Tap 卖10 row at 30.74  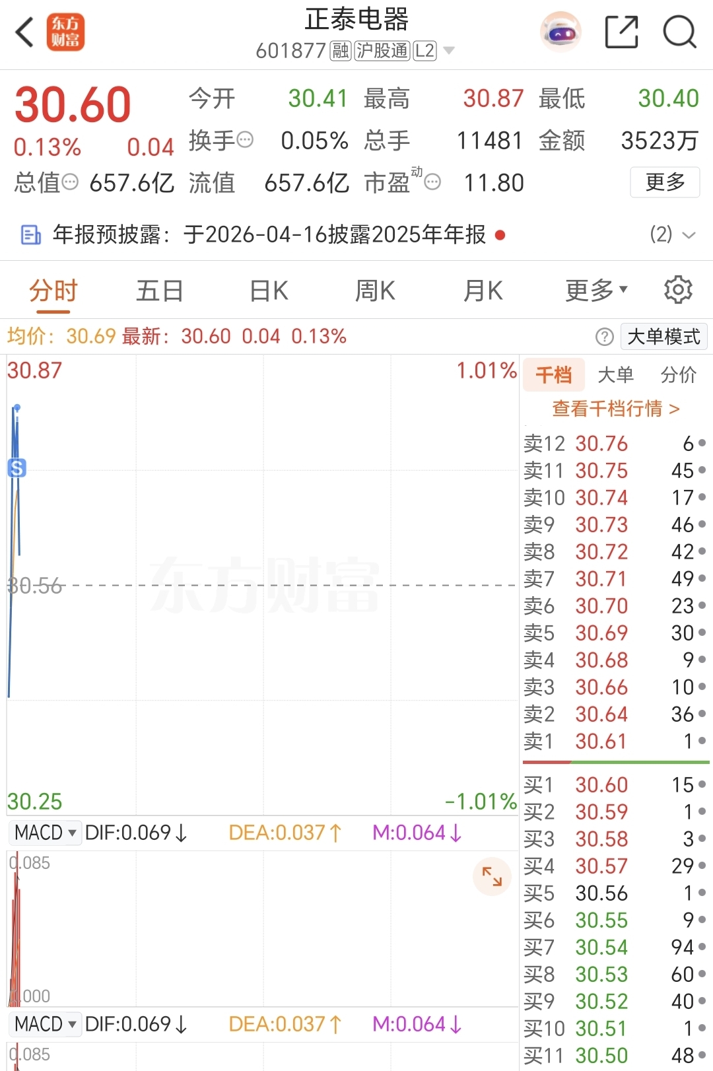tap(615, 498)
